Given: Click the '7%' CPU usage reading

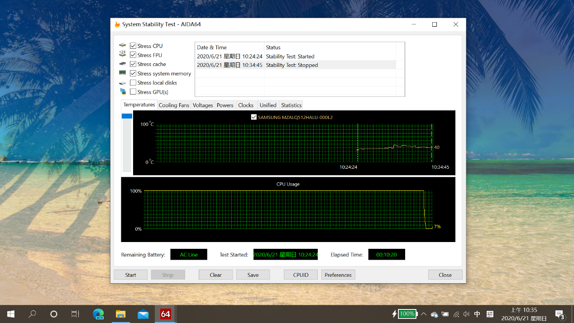Looking at the screenshot, I should click(x=437, y=227).
